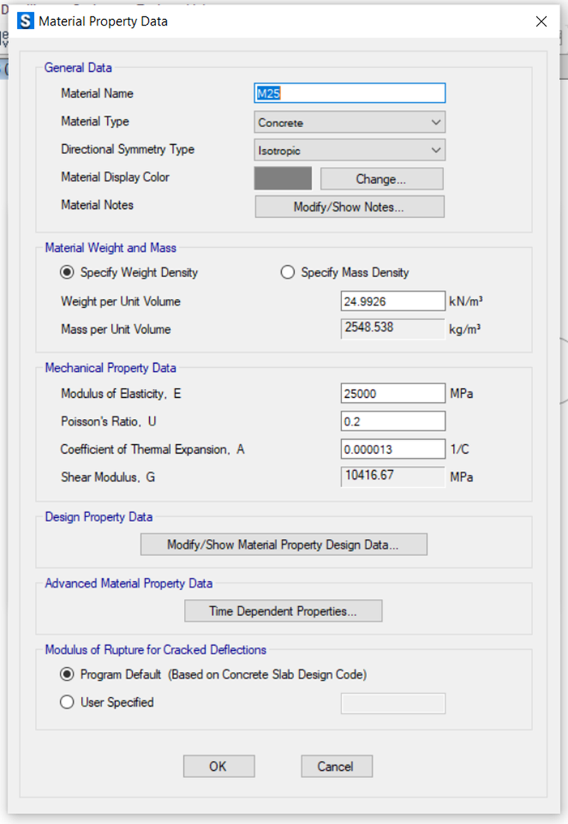Expand Directional Symmetry Type dropdown

coord(349,151)
